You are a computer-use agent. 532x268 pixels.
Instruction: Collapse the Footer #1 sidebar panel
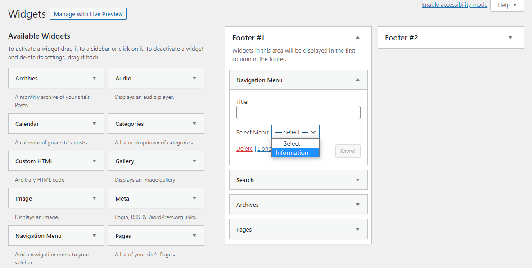(358, 38)
